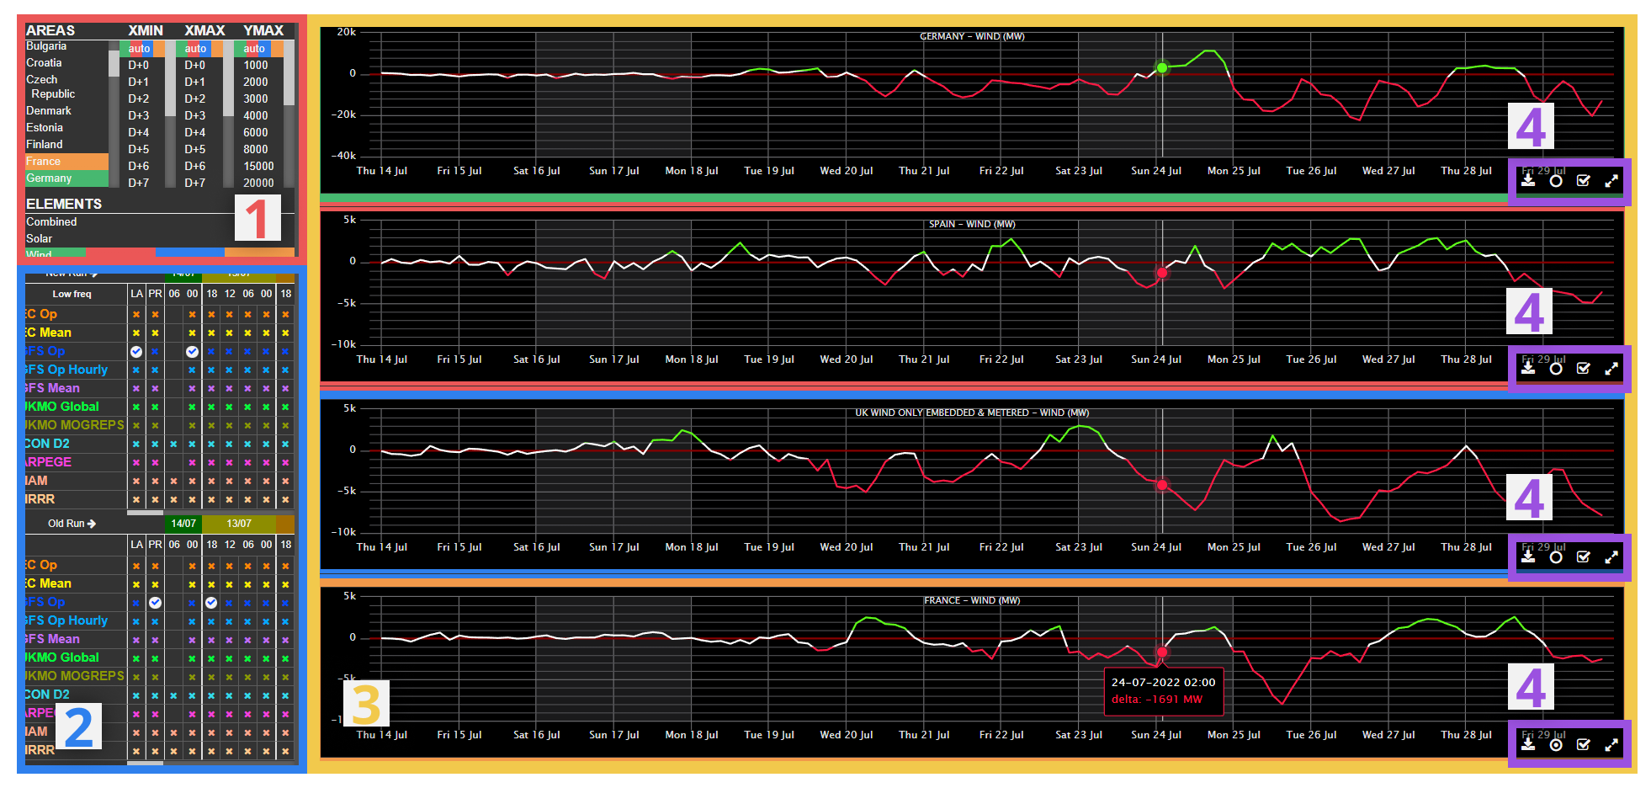Click the red marker dot on UK chart
The height and width of the screenshot is (788, 1651).
tap(1162, 485)
